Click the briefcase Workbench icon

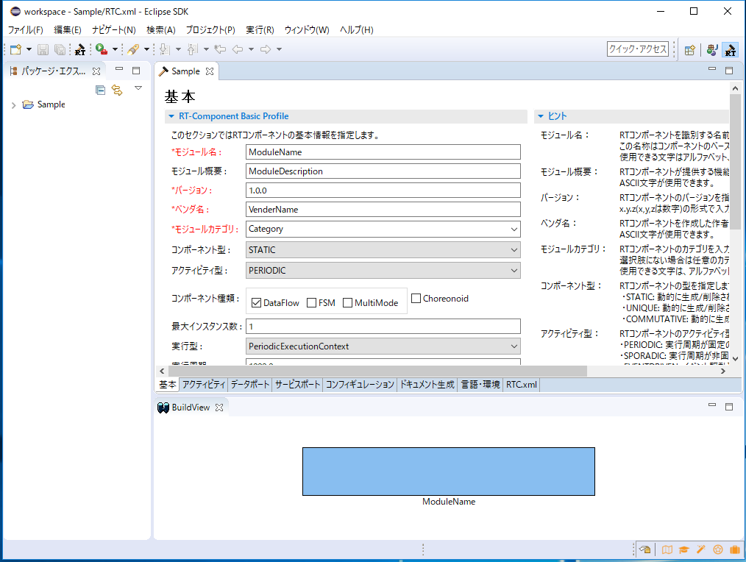click(x=734, y=549)
